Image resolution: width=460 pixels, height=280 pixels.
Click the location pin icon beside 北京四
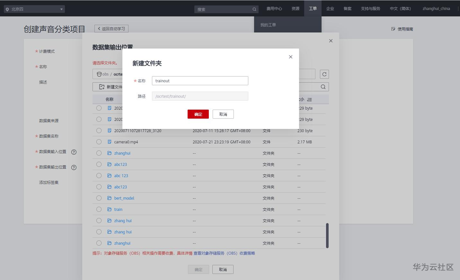pyautogui.click(x=7, y=9)
